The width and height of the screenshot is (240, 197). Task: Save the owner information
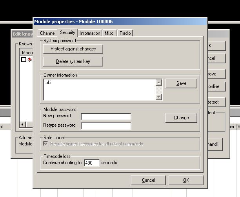click(181, 83)
